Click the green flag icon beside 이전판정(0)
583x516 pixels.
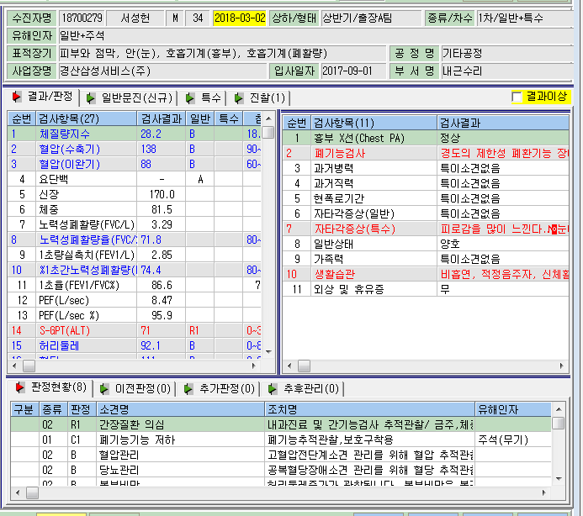pyautogui.click(x=104, y=389)
